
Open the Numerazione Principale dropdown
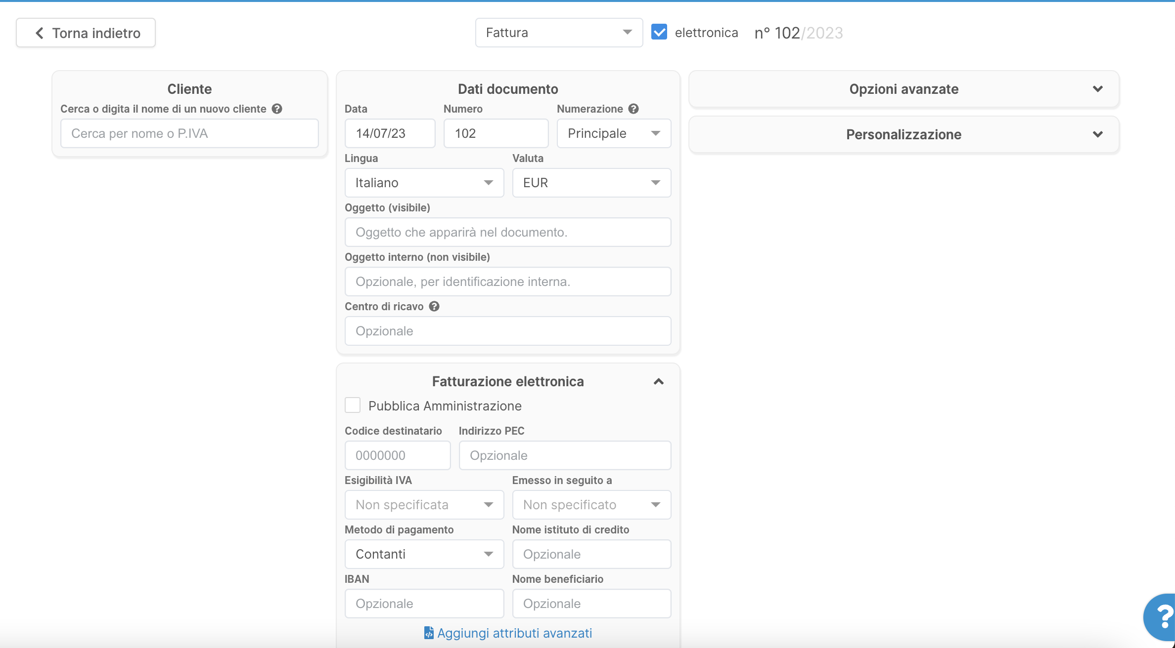click(x=614, y=133)
